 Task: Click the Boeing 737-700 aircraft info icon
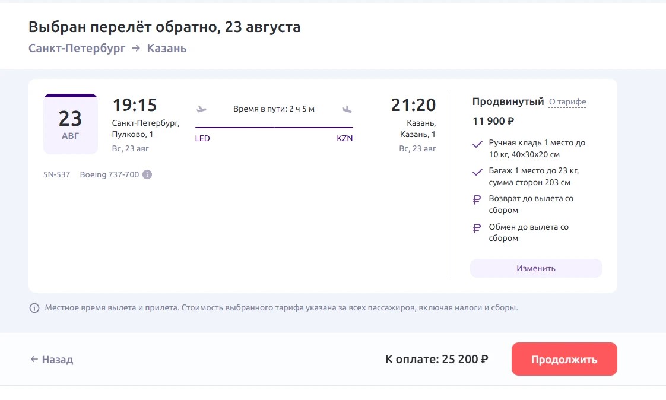click(x=147, y=174)
